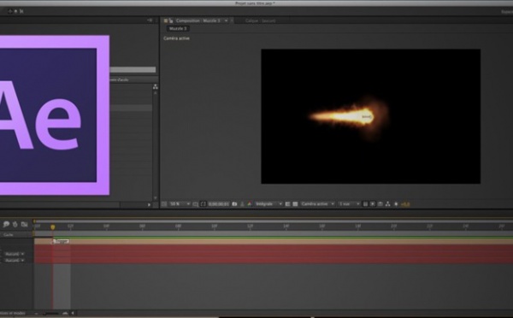Click the current timecode display in viewer

[x=219, y=203]
